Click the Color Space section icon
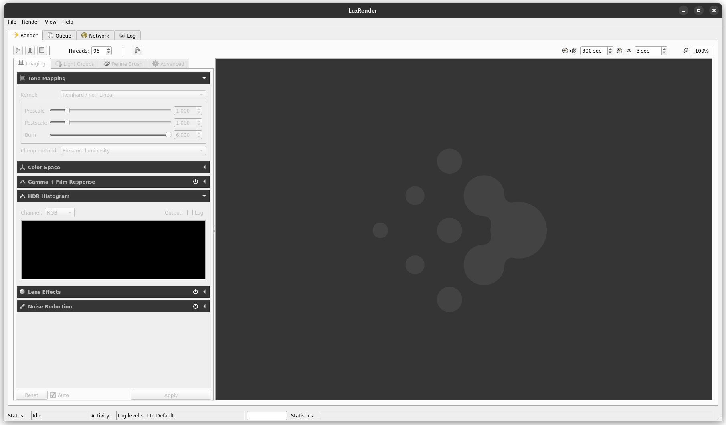Image resolution: width=726 pixels, height=425 pixels. tap(22, 167)
